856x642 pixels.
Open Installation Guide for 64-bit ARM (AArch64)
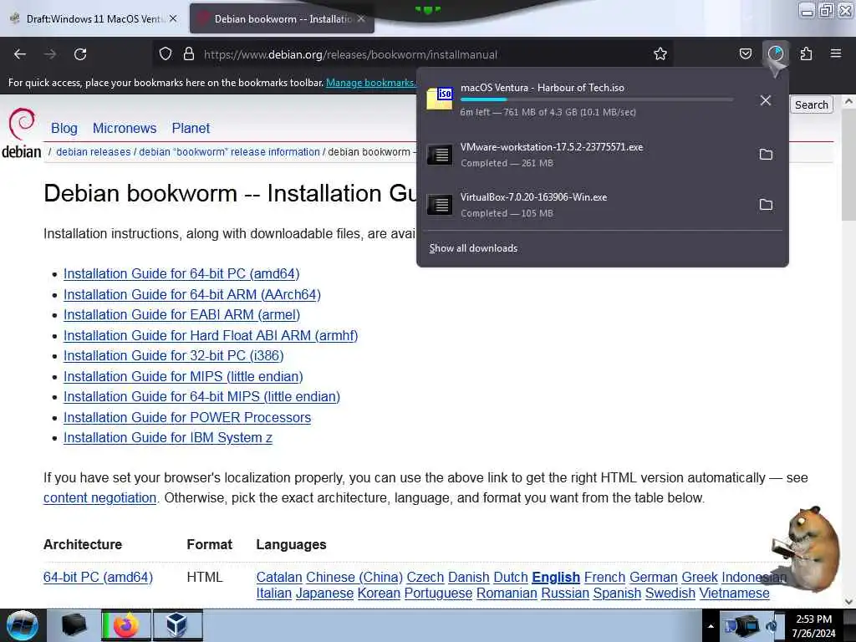[192, 294]
